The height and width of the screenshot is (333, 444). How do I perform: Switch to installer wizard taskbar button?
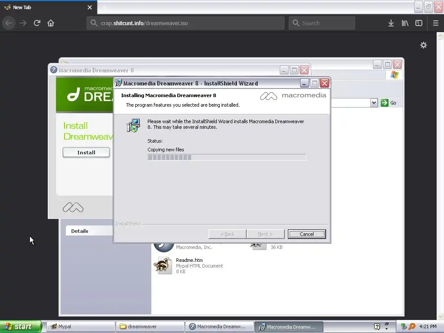(x=289, y=326)
